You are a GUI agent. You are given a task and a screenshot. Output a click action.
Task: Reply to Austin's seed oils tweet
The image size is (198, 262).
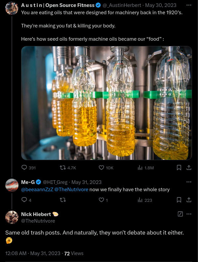(24, 168)
